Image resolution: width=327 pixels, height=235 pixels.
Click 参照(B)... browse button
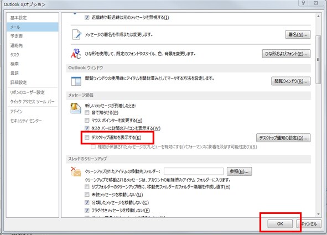click(x=239, y=171)
